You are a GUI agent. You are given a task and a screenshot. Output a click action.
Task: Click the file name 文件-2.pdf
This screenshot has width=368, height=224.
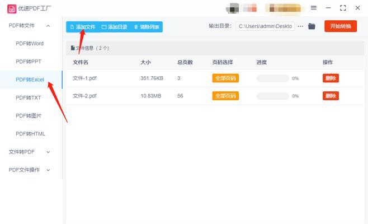[x=84, y=96]
